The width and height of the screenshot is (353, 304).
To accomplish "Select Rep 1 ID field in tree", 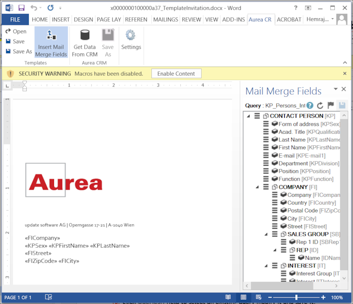I will 318,242.
